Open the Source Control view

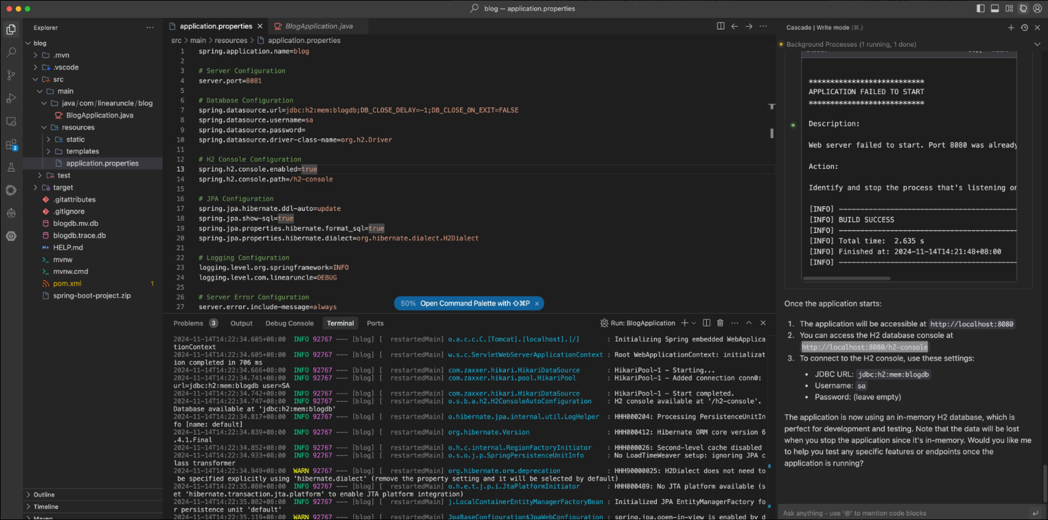[x=11, y=75]
